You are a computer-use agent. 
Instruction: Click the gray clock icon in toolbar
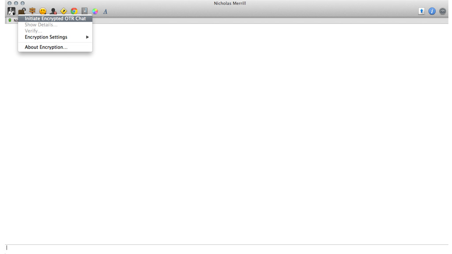(442, 11)
